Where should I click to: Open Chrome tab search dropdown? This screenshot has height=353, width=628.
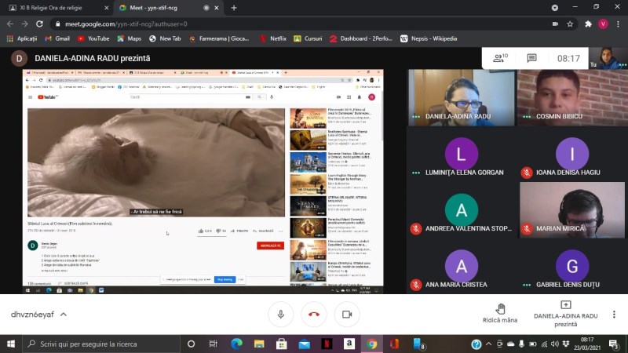tap(555, 8)
